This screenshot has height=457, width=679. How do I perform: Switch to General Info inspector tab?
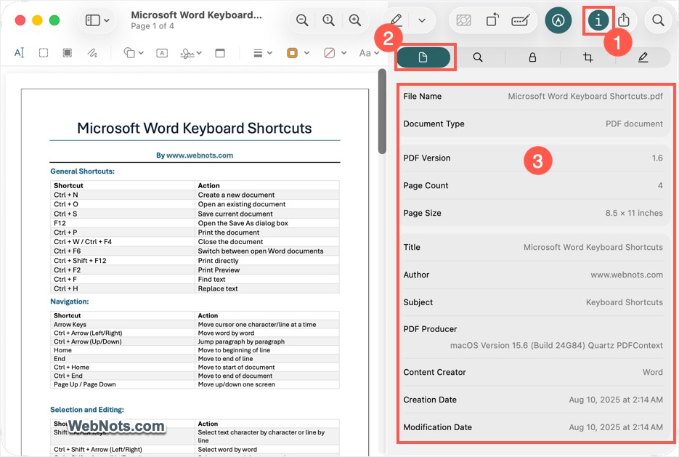pos(423,57)
